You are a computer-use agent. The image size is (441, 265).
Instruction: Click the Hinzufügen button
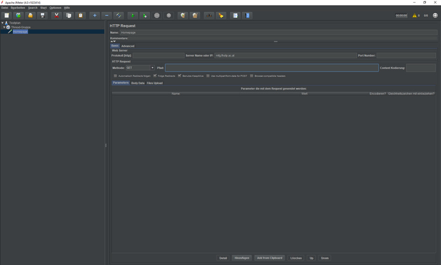pos(242,258)
